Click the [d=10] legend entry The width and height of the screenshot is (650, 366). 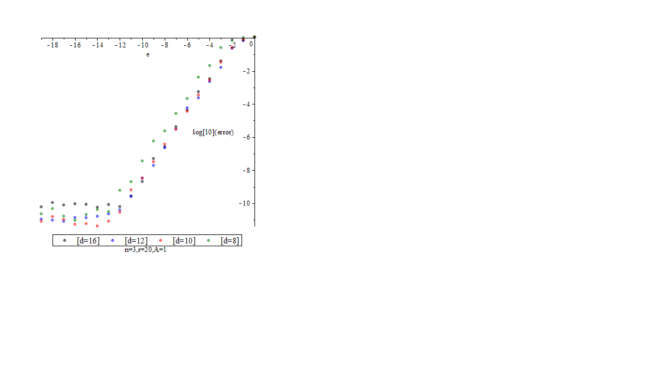pos(184,241)
